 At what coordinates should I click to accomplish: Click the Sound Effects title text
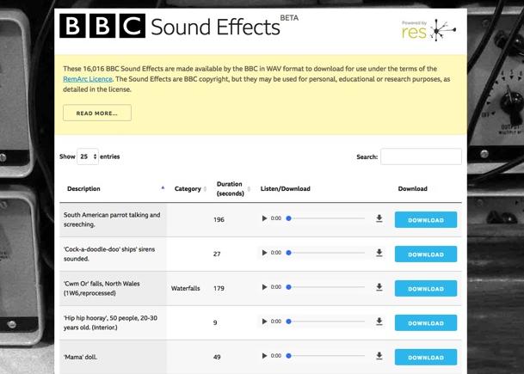tap(215, 27)
